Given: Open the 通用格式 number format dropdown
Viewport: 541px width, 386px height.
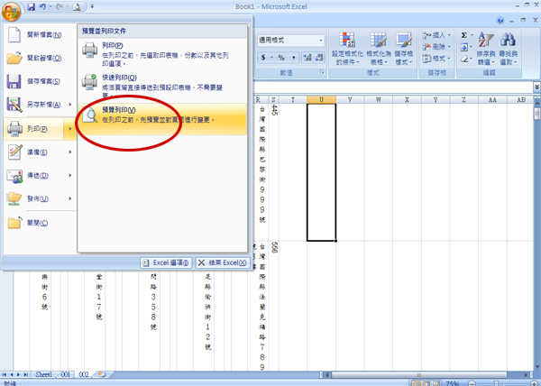Looking at the screenshot, I should point(291,41).
